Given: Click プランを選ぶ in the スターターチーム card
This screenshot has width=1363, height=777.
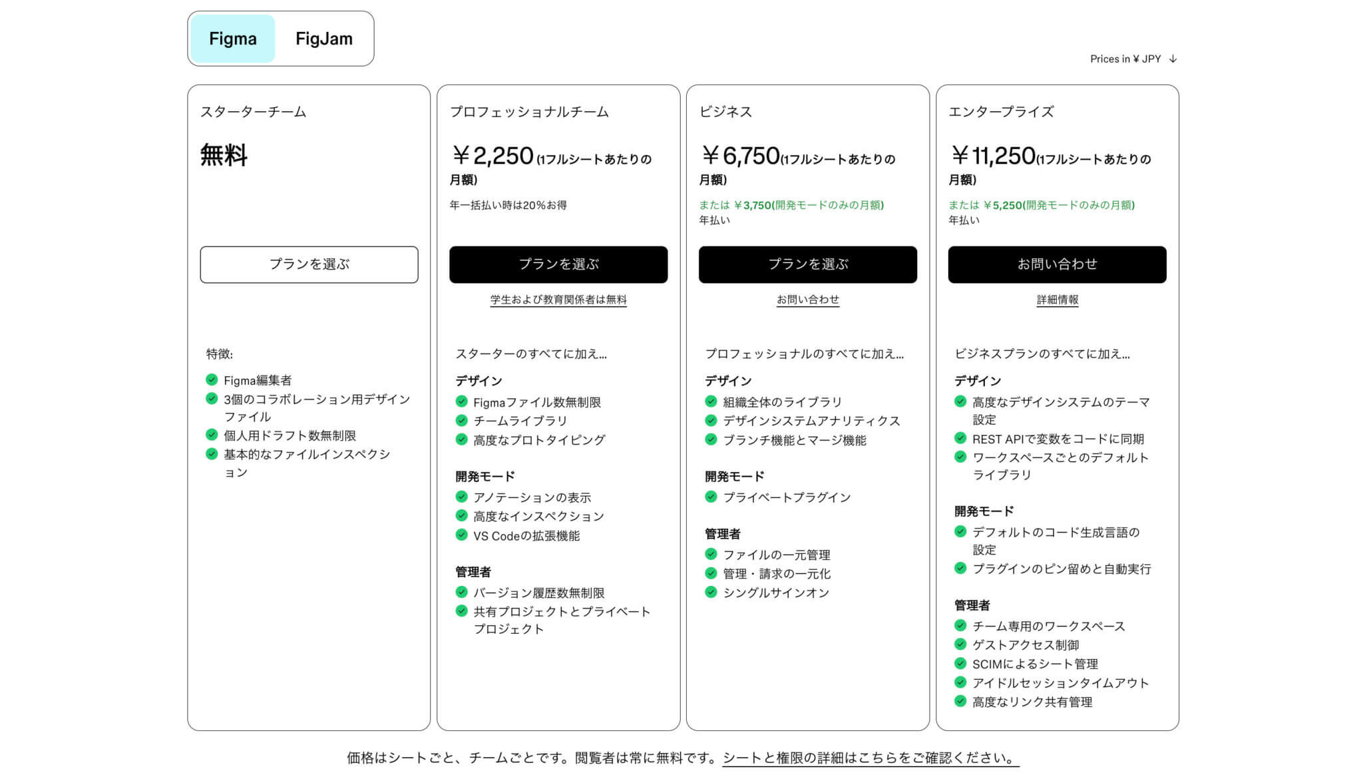Looking at the screenshot, I should pyautogui.click(x=309, y=264).
